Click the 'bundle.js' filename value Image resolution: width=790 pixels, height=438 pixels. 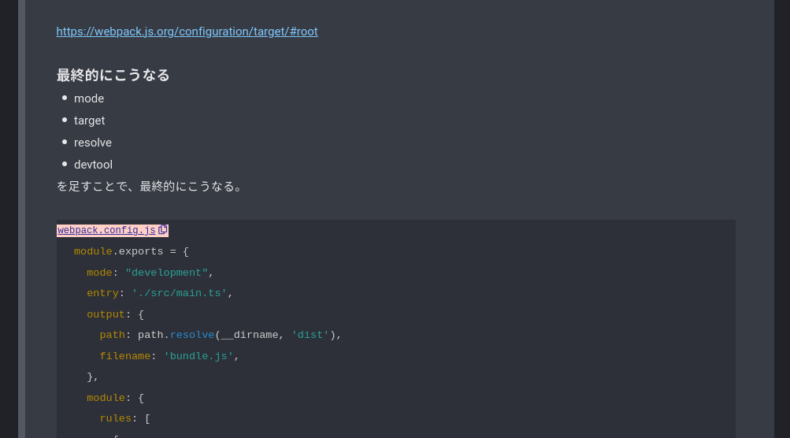coord(198,356)
